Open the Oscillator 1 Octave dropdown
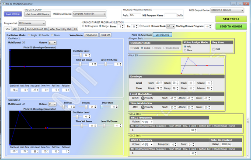 pyautogui.click(x=52, y=43)
